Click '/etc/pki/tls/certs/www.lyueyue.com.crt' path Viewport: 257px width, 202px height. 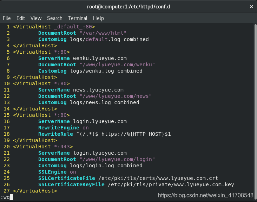click(x=158, y=178)
